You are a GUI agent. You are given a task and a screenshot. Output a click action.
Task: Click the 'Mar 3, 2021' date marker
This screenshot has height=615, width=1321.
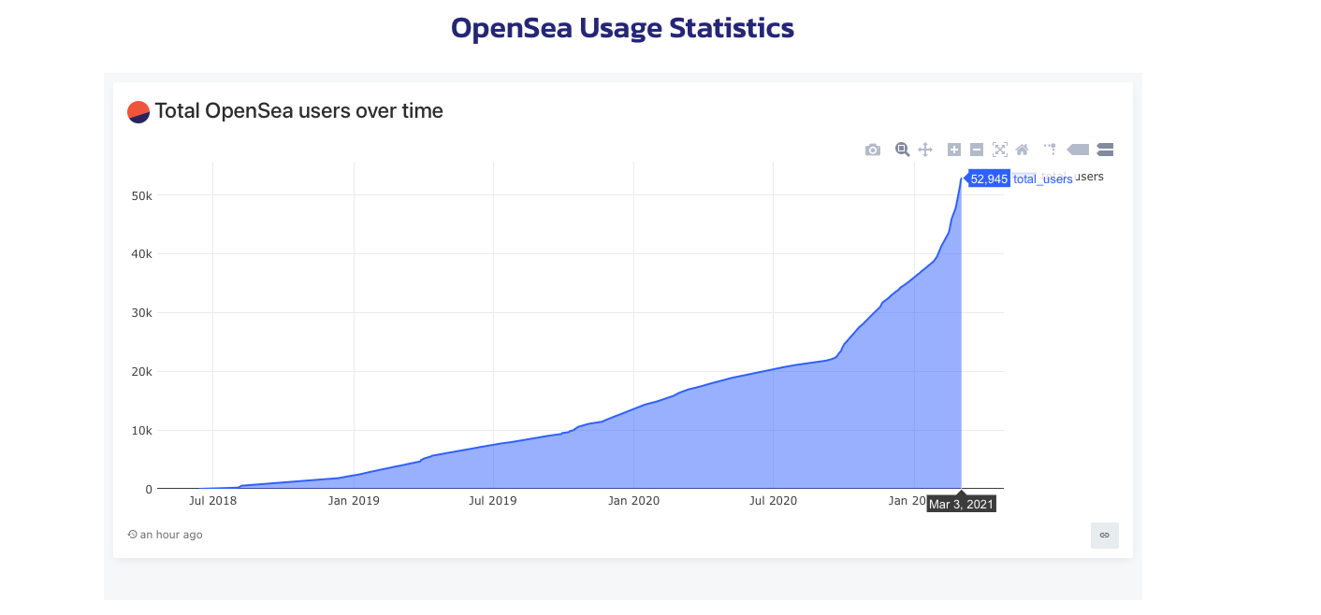(x=962, y=504)
